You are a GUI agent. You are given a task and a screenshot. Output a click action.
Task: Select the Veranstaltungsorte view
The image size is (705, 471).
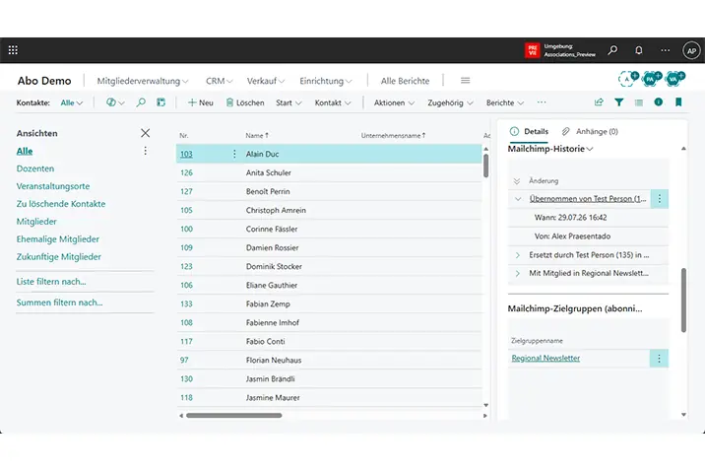coord(53,186)
